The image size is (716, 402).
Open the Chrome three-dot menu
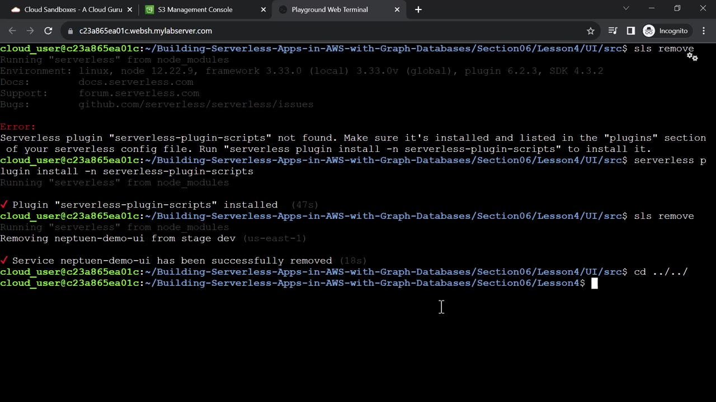pos(703,31)
